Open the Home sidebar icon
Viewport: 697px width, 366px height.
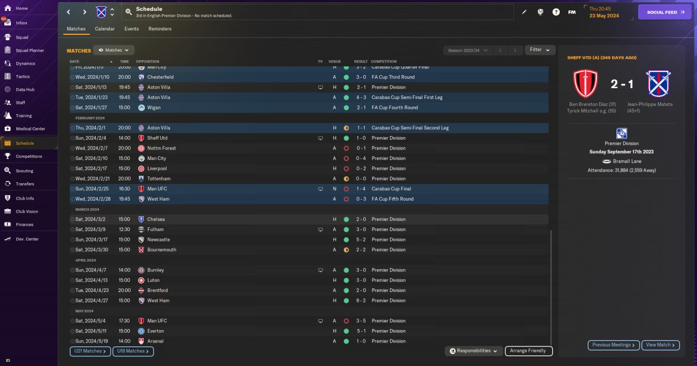point(8,8)
